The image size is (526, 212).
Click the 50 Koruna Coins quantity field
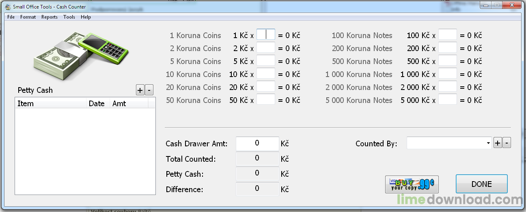pyautogui.click(x=266, y=100)
